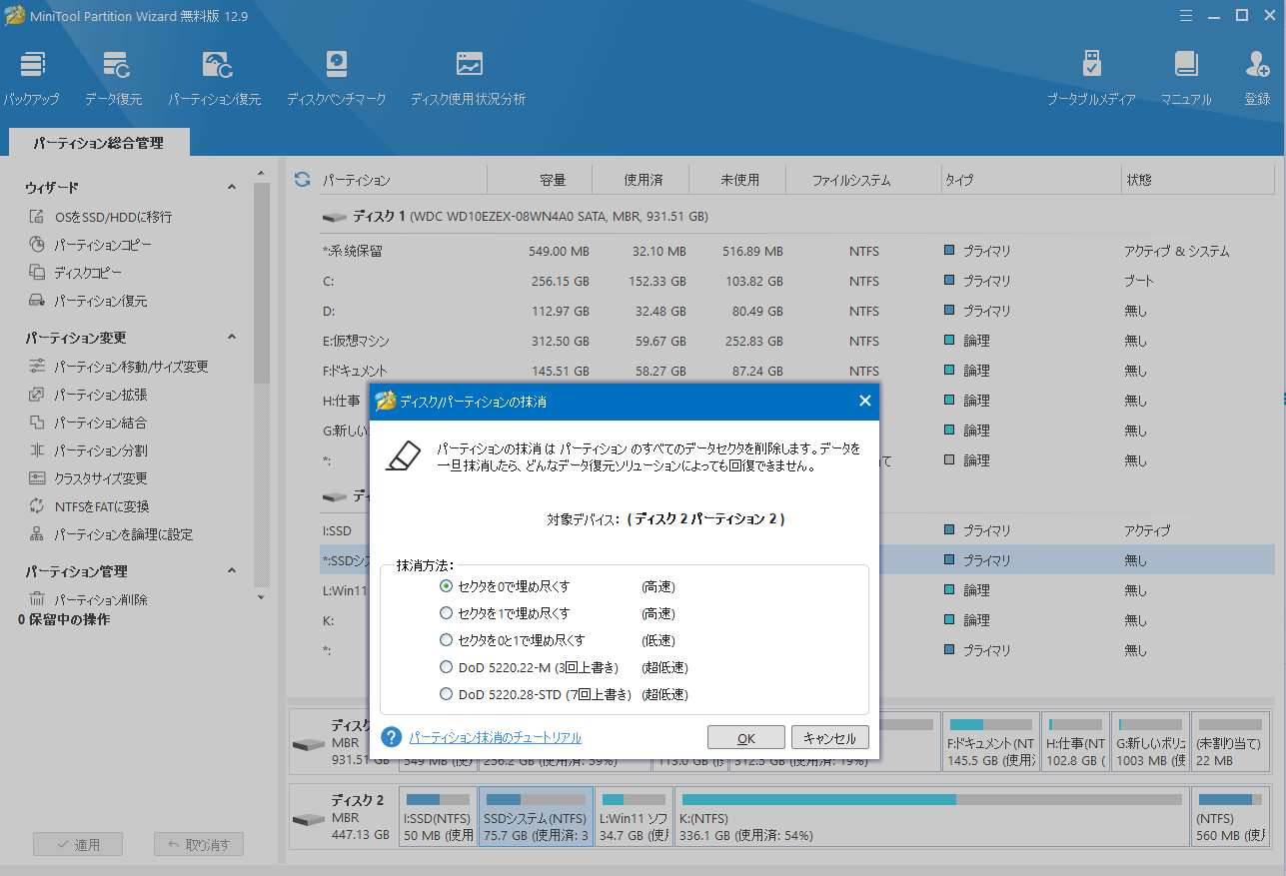The height and width of the screenshot is (876, 1286).
Task: Create ブータブルメディア
Action: [x=1091, y=79]
